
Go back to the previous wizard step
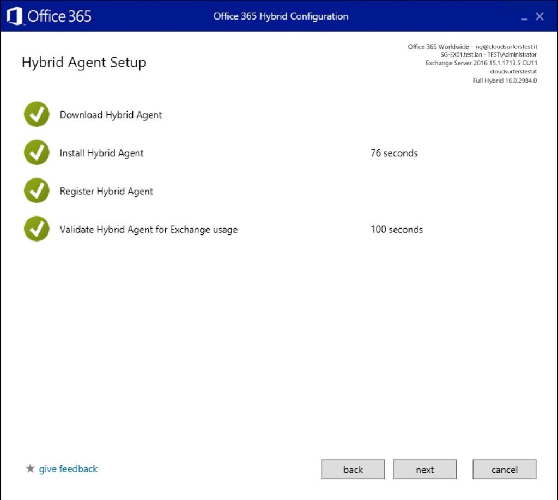[x=353, y=470]
